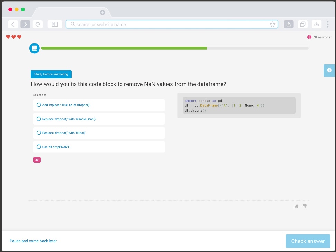Open a new browser tab
This screenshot has width=336, height=252.
102,12
